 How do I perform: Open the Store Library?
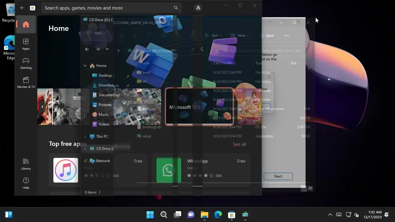pyautogui.click(x=26, y=164)
